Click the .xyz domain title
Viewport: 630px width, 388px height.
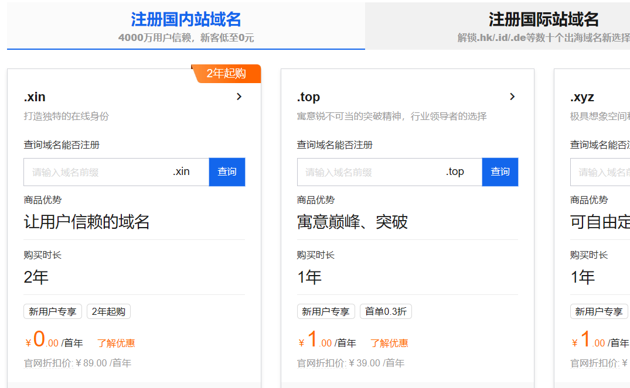tap(582, 97)
